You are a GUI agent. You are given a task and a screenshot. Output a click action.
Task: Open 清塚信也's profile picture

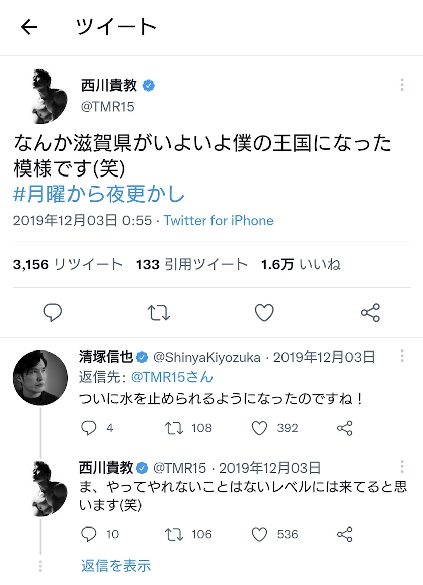coord(40,378)
